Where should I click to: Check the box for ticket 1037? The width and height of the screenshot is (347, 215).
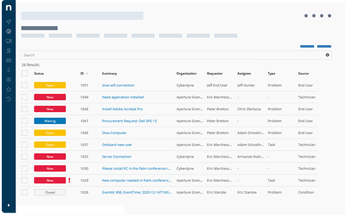(24, 145)
